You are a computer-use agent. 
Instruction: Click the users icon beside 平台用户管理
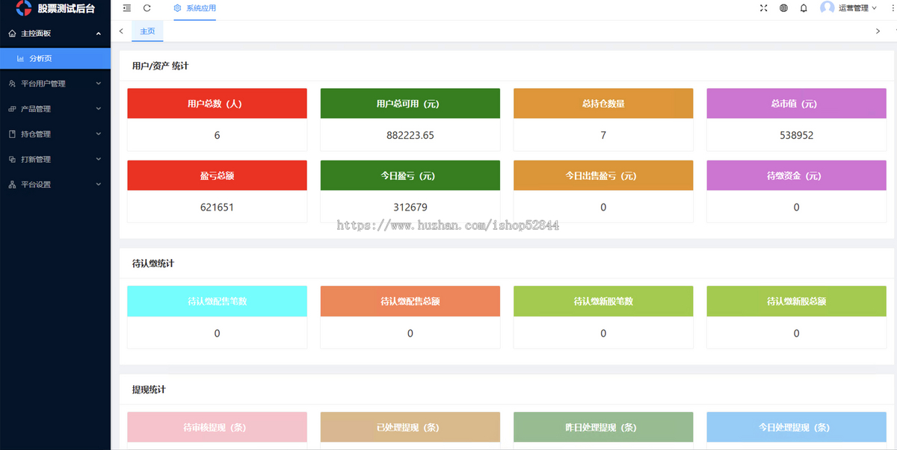point(12,84)
